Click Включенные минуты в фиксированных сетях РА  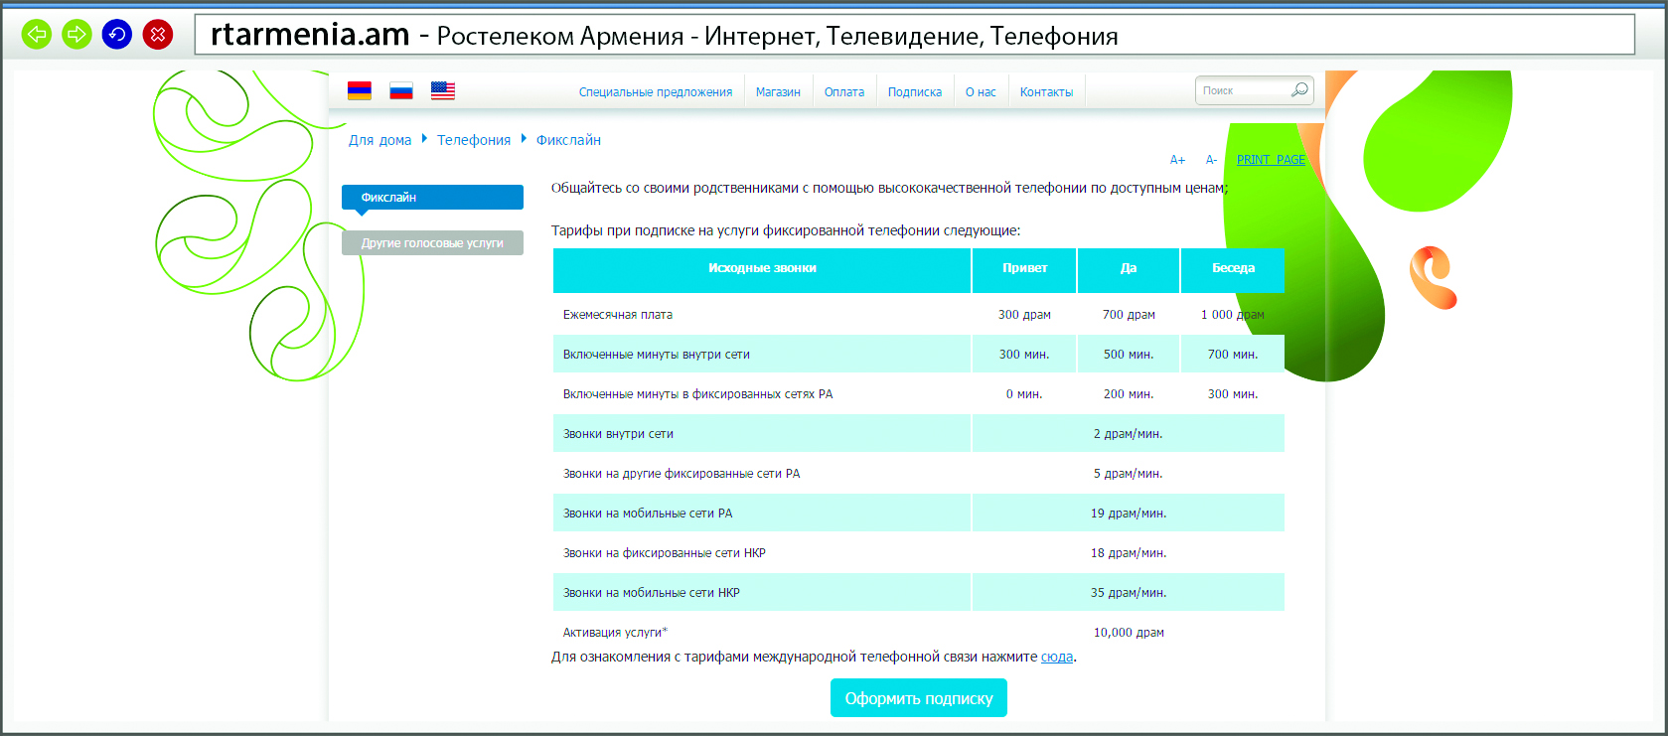click(697, 394)
